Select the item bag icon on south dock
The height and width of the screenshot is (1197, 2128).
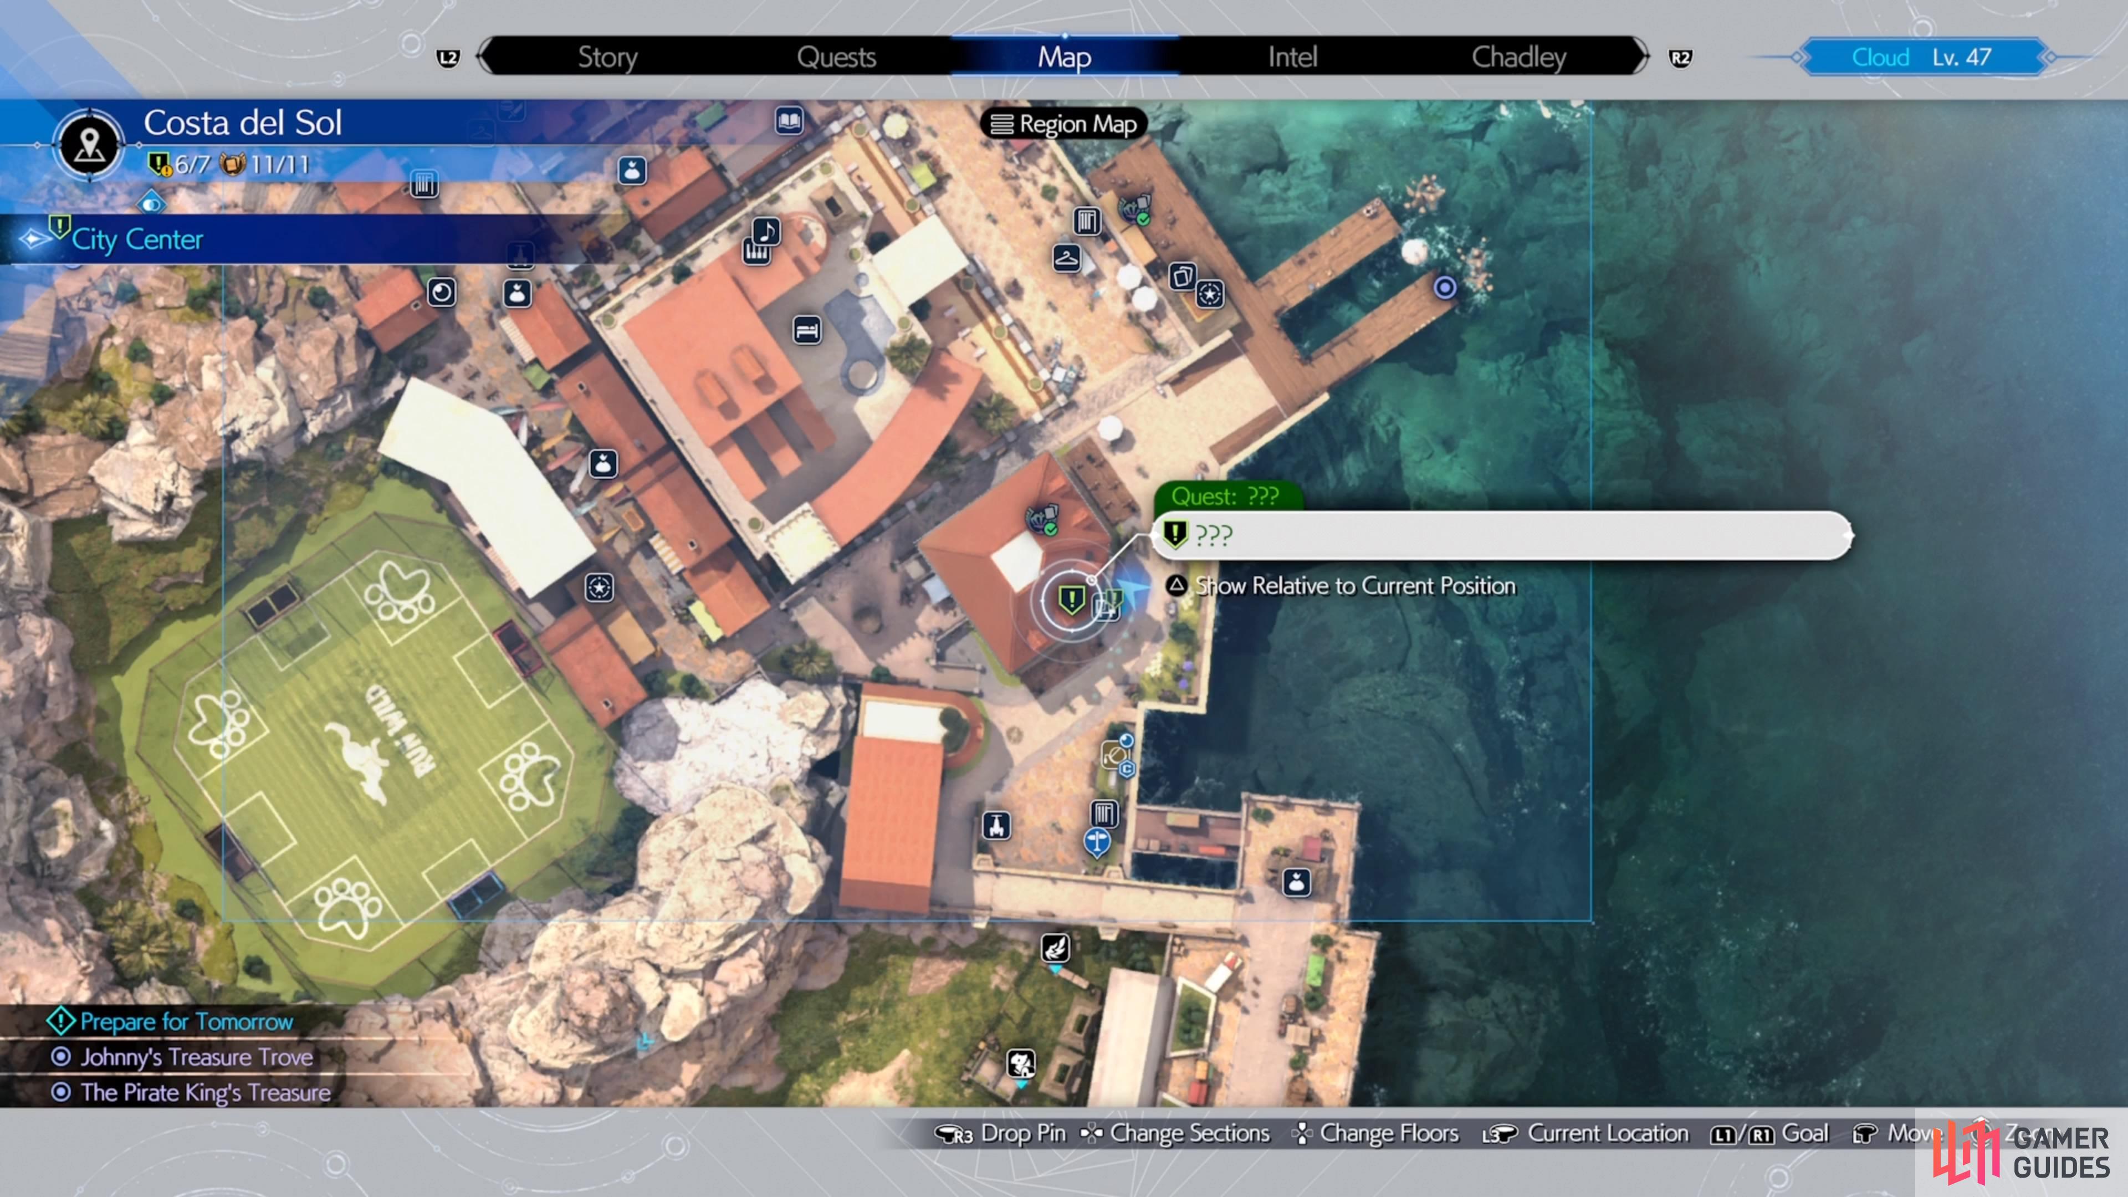1296,882
